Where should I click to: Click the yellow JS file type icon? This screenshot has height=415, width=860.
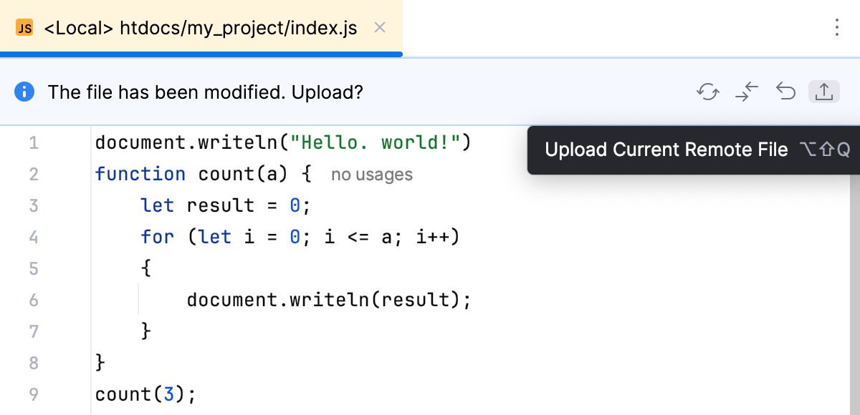(x=24, y=28)
